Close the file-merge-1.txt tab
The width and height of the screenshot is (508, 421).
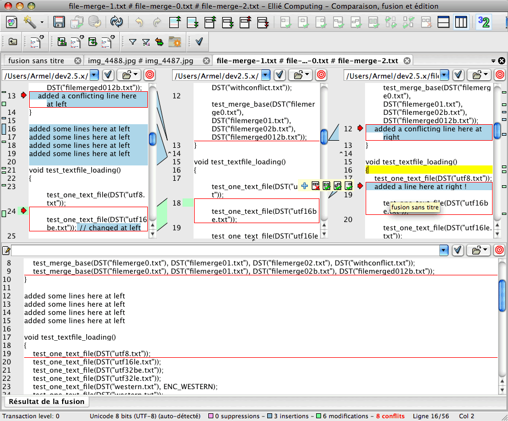407,60
